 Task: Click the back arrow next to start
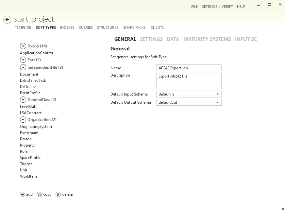tap(7, 20)
